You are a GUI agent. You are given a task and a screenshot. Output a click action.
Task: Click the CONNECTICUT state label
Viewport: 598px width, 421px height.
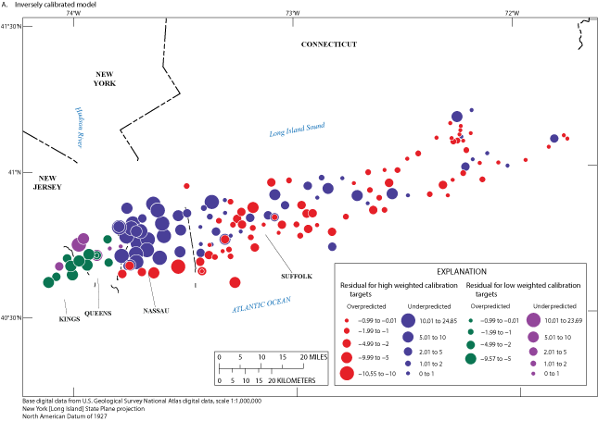pyautogui.click(x=328, y=44)
